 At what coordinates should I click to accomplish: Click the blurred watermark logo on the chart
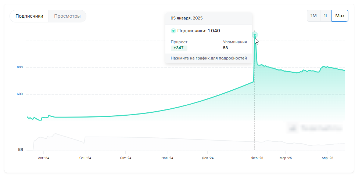pos(316,128)
